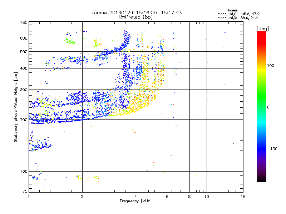Click the 'Phases' header label
The height and width of the screenshot is (214, 286).
[231, 10]
